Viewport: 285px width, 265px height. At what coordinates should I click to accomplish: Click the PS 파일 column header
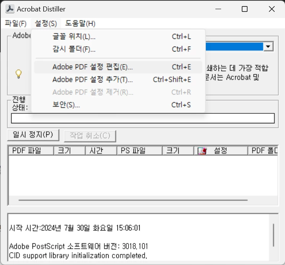coord(140,151)
